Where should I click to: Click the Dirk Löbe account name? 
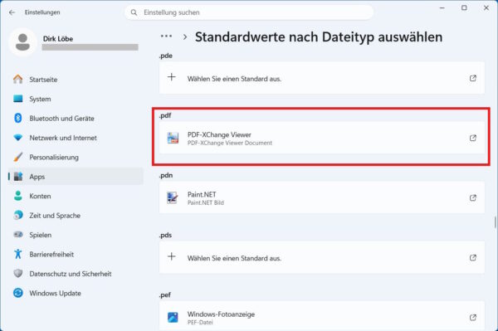58,39
